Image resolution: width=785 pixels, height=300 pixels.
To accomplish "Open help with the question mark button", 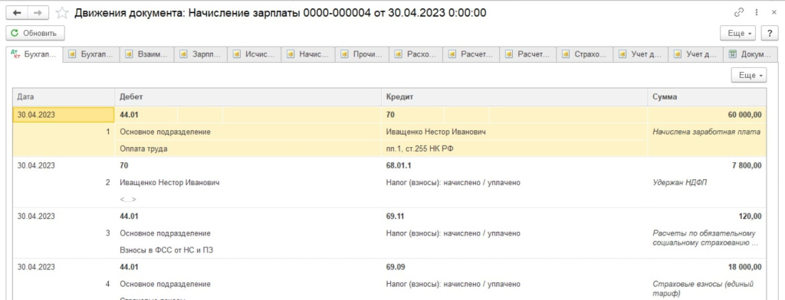I will tap(770, 34).
